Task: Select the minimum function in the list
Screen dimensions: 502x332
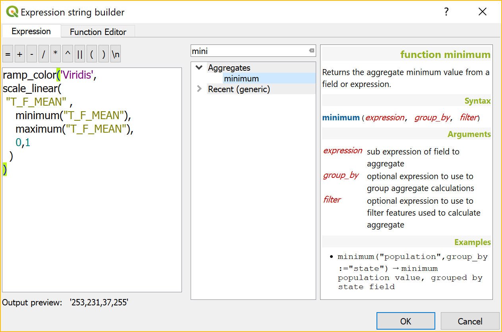Action: 241,79
